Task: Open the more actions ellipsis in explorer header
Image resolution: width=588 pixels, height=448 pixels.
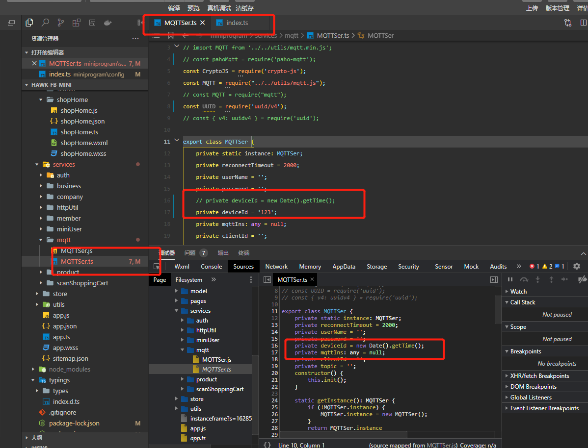Action: click(x=135, y=39)
